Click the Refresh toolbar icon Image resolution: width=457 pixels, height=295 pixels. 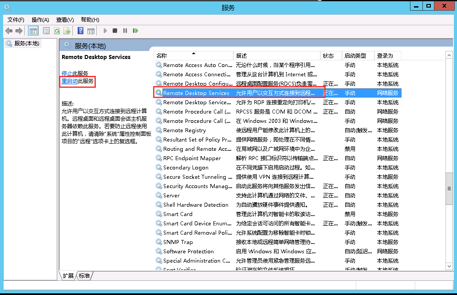pyautogui.click(x=57, y=31)
